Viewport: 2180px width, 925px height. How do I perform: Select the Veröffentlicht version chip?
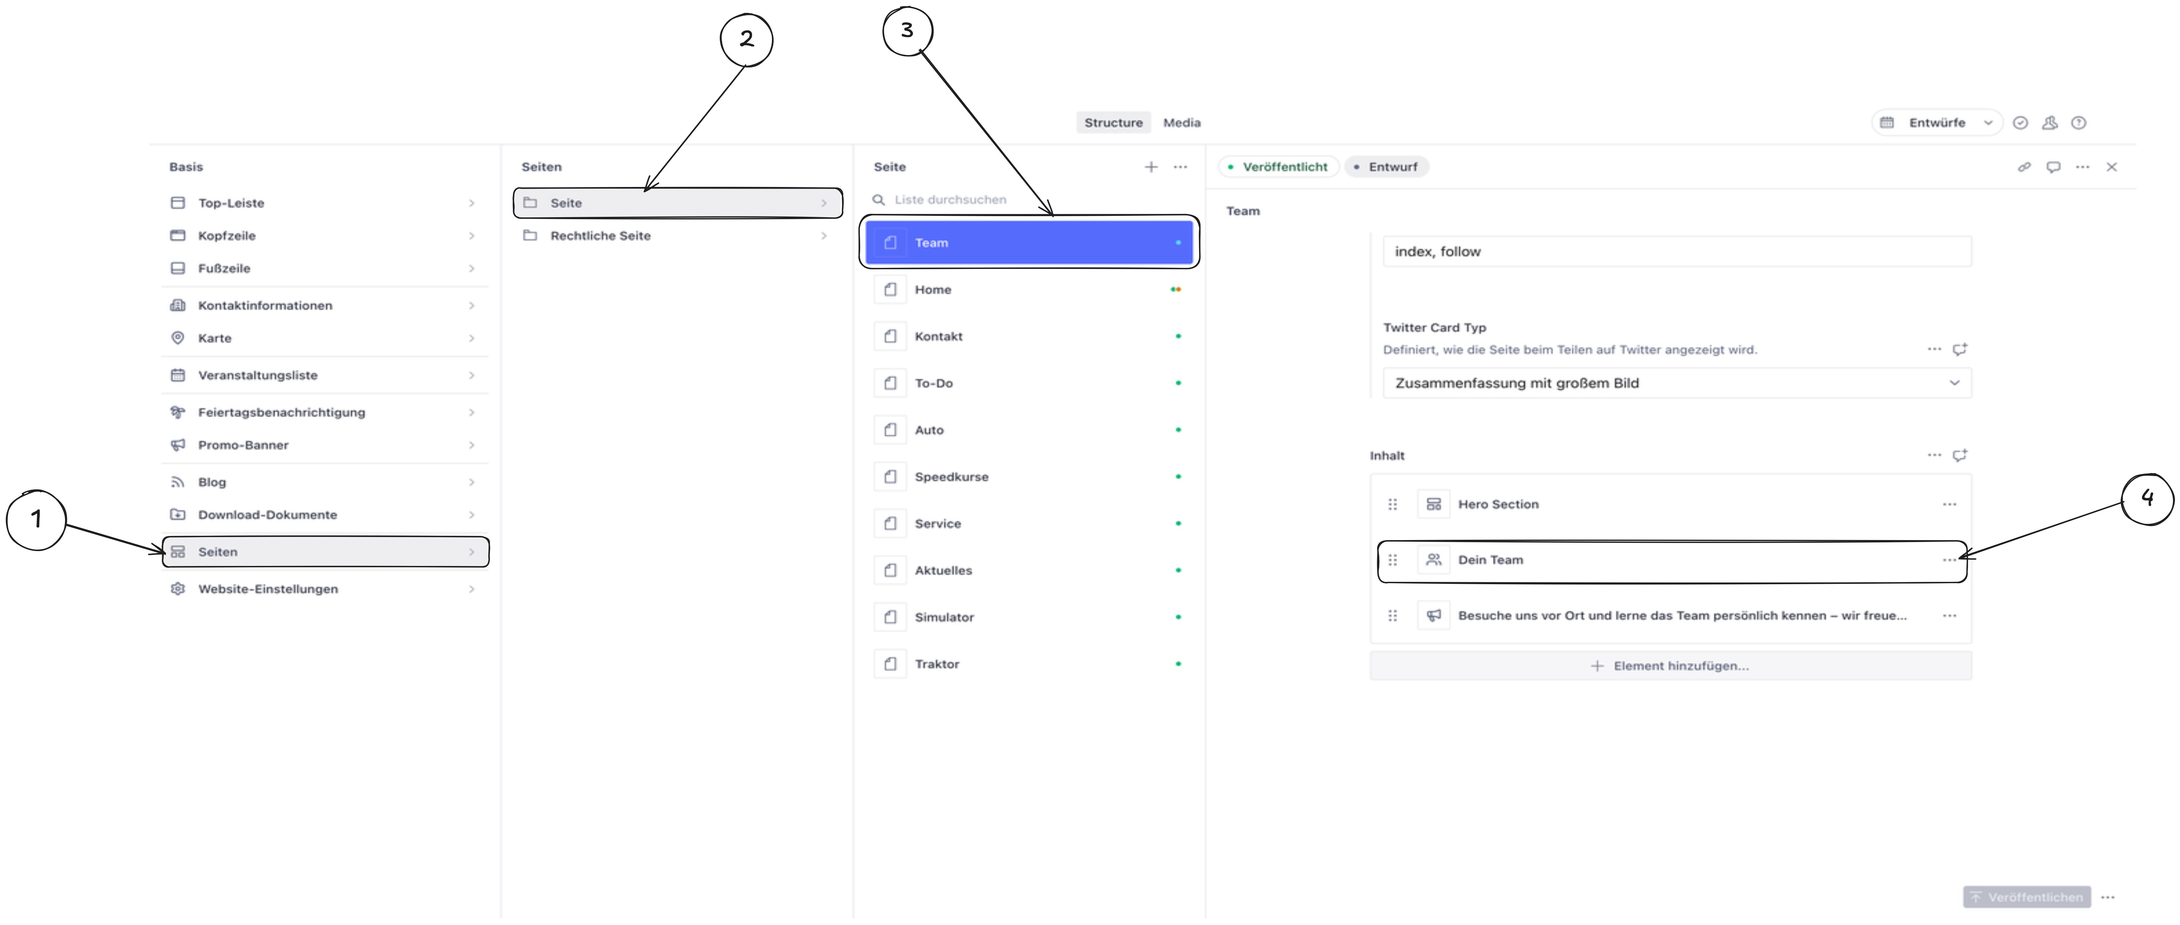[x=1279, y=166]
